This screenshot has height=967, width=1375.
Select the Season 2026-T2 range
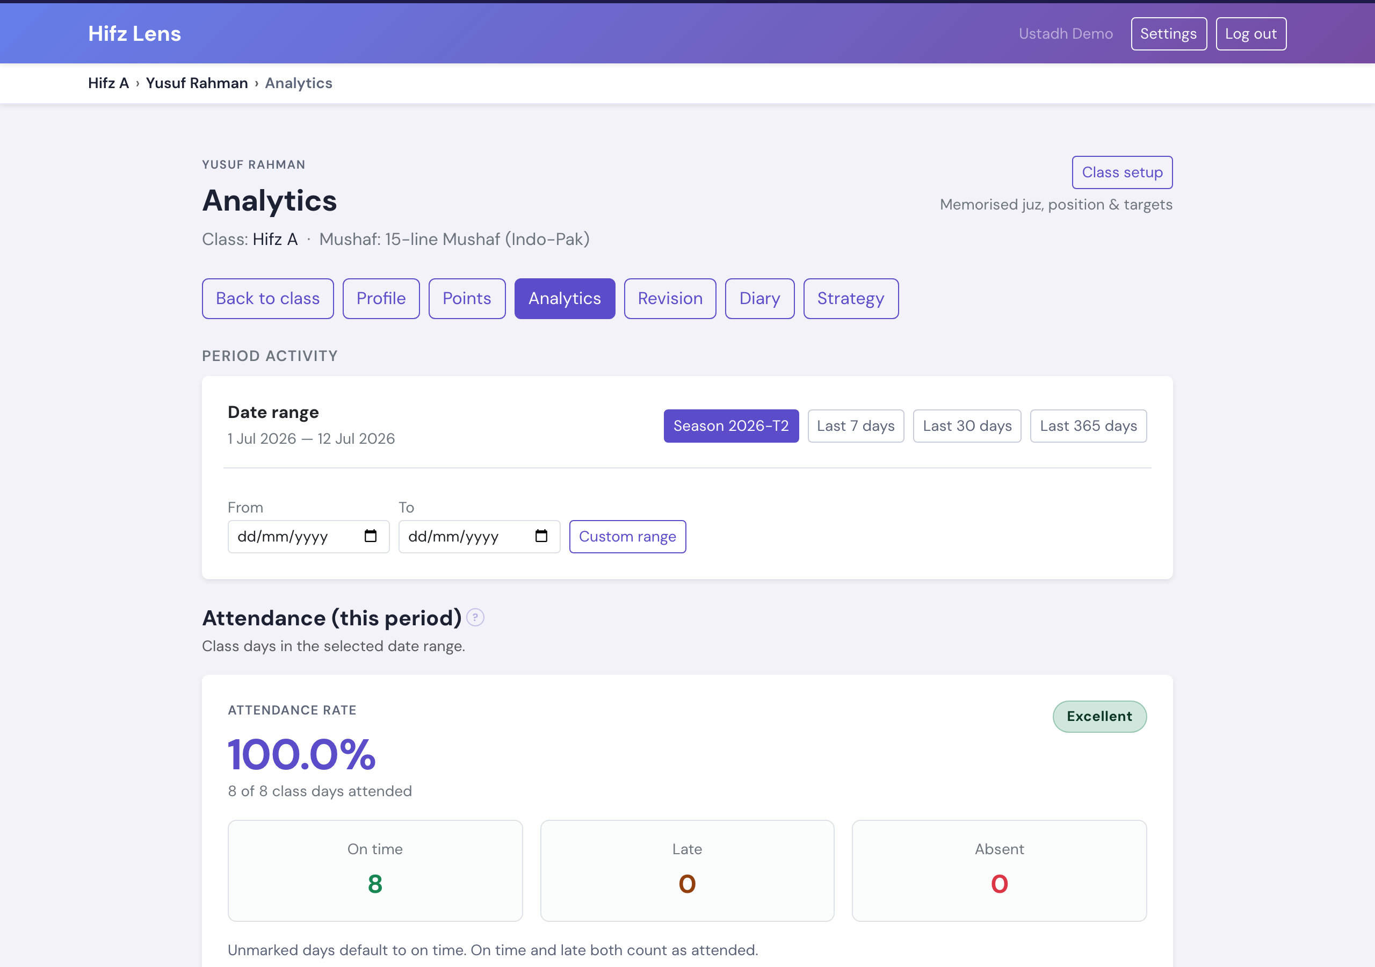730,426
